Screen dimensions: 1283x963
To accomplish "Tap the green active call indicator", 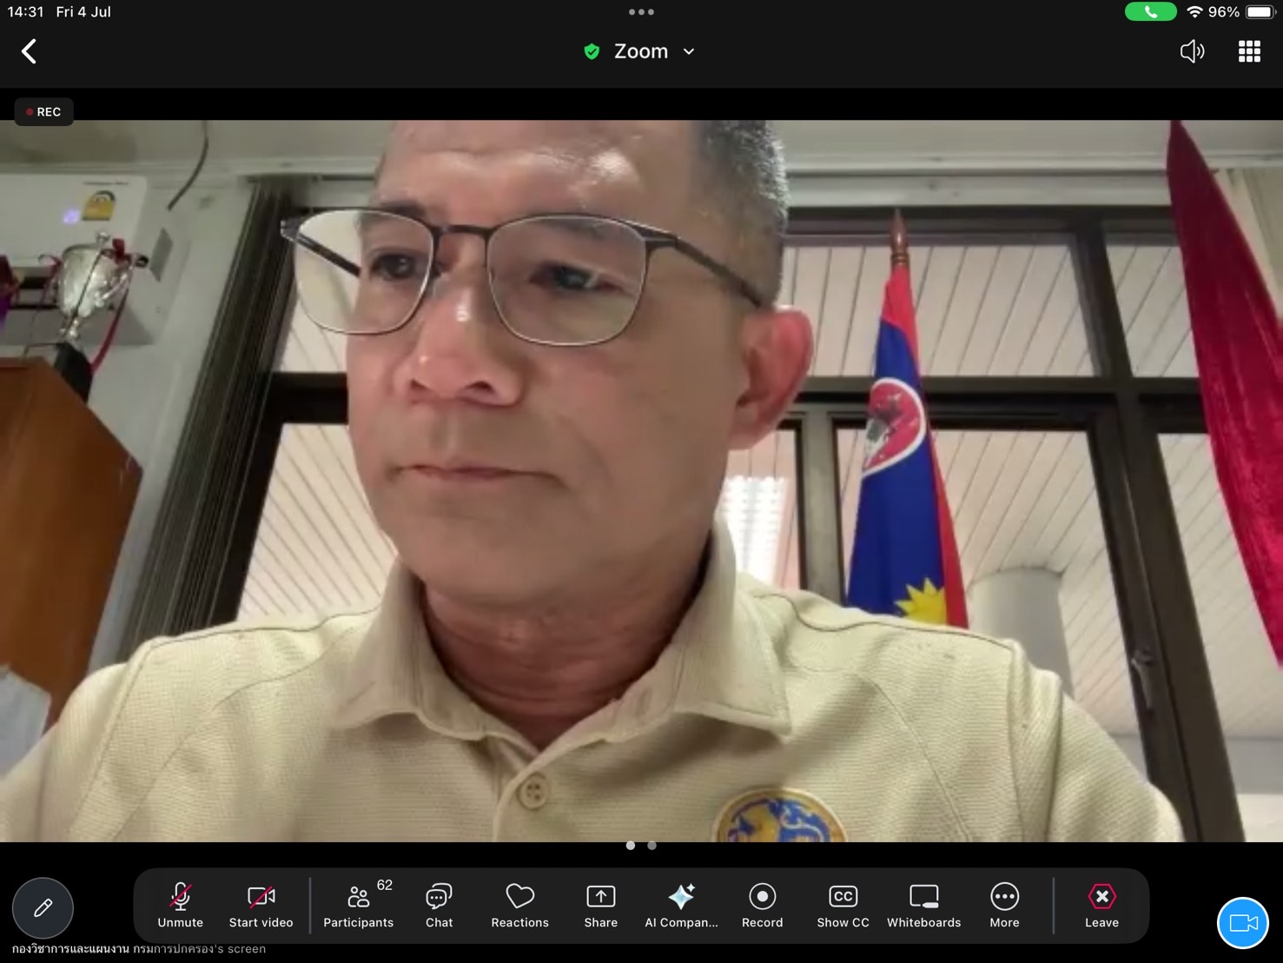I will (1150, 12).
